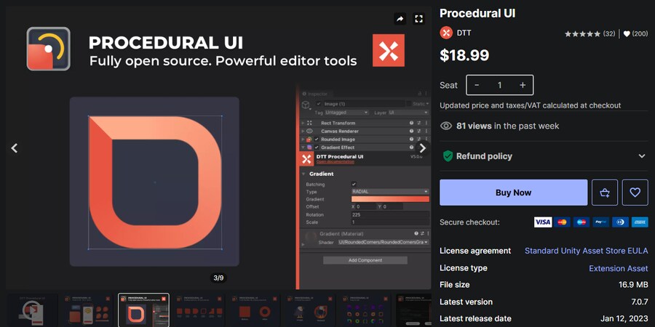Click the share arrow icon on the preview
Screen dimensions: 655x327
[x=400, y=19]
